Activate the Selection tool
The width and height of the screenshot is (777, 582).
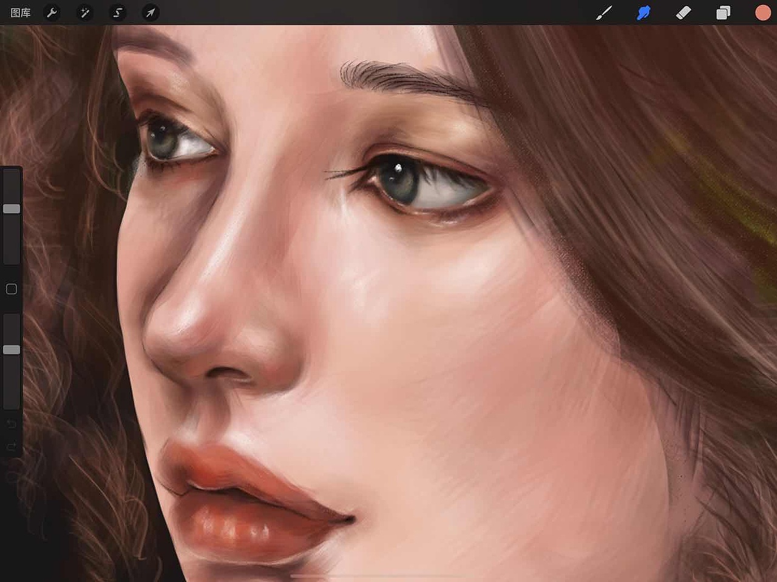[x=118, y=13]
